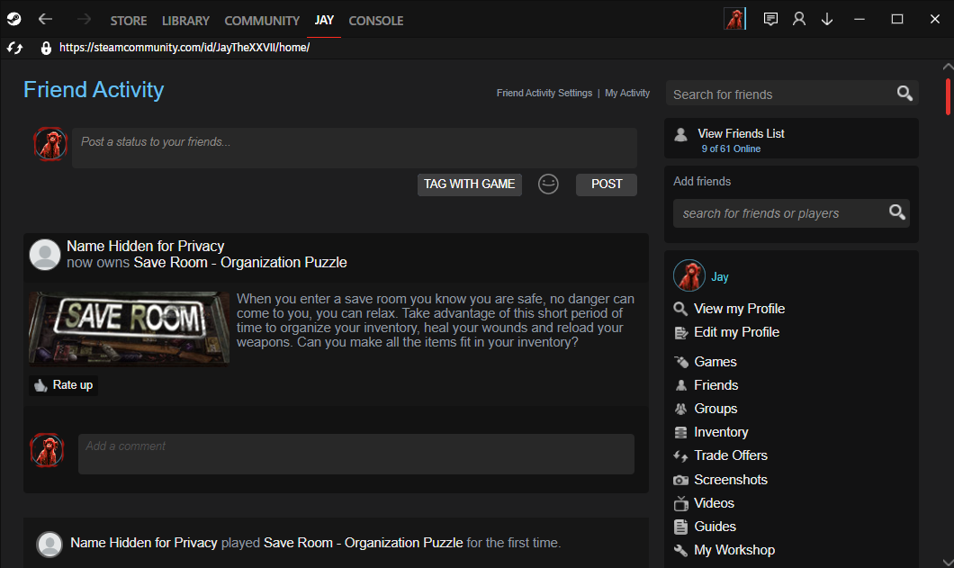Open the Screenshots sidebar link
This screenshot has width=954, height=568.
click(731, 480)
